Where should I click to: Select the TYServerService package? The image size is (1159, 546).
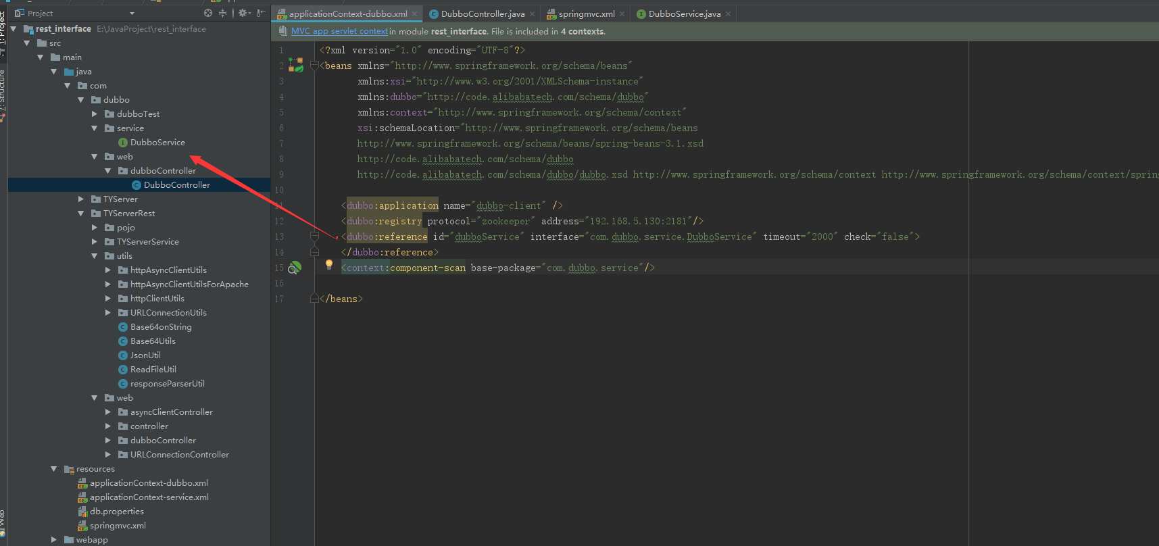pos(142,242)
